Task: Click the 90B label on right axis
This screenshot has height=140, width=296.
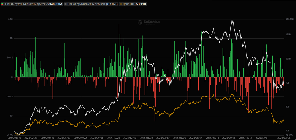Action: [287, 83]
